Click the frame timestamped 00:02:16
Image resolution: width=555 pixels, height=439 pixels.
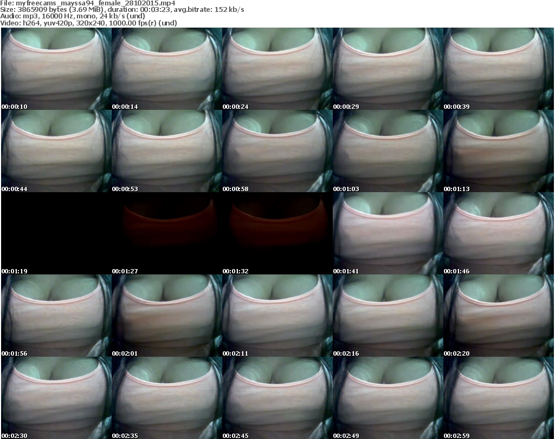click(388, 316)
